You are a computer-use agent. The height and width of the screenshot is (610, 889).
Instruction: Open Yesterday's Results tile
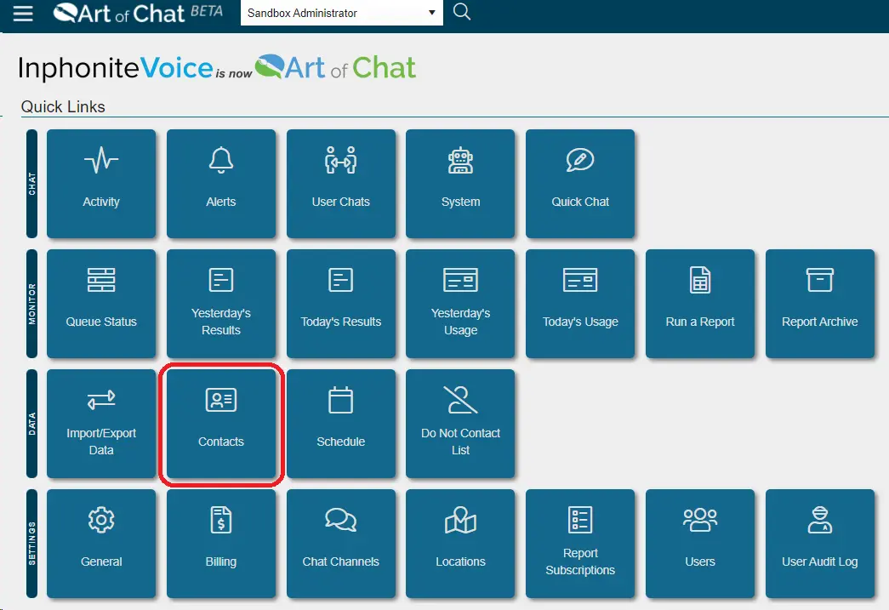(221, 304)
